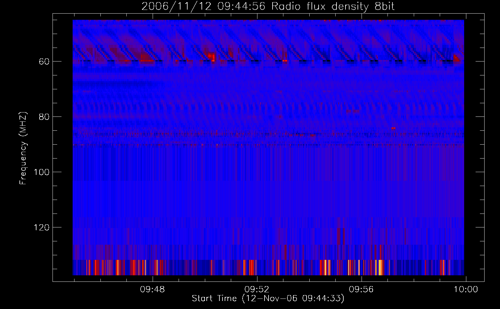This screenshot has width=500, height=309.
Task: Click the 100 frequency tick label
Action: [x=42, y=172]
